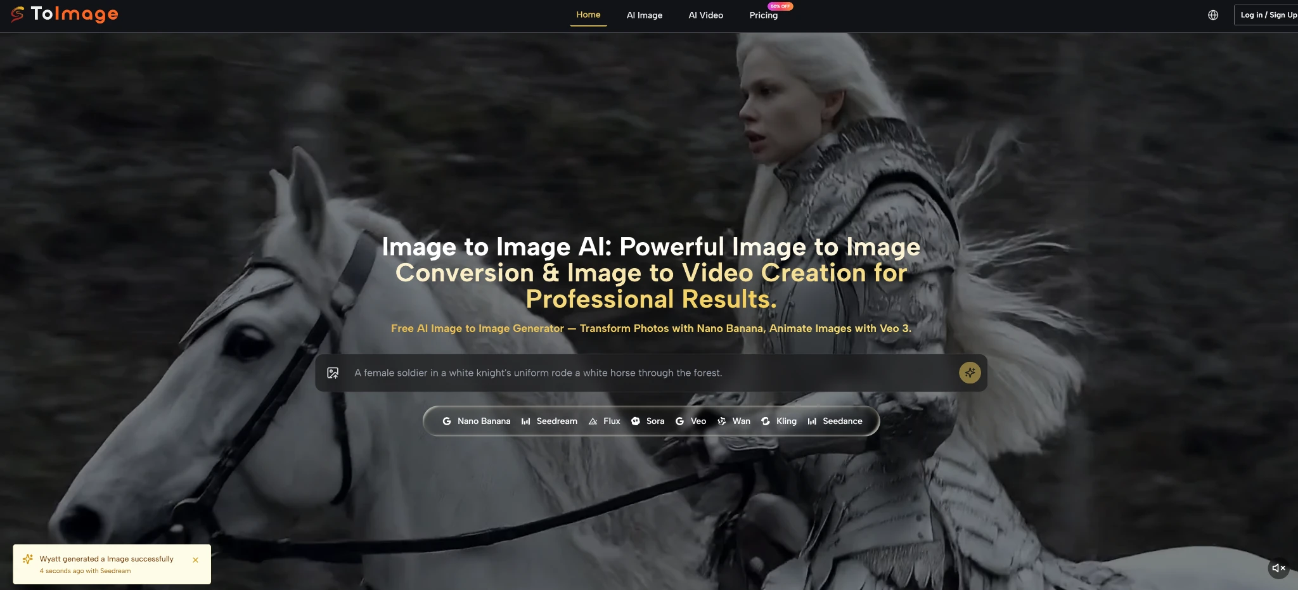
Task: Pick the Sora model icon
Action: tap(636, 421)
